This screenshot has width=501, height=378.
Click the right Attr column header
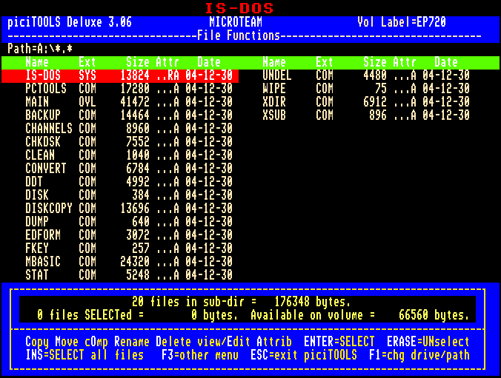coord(405,62)
